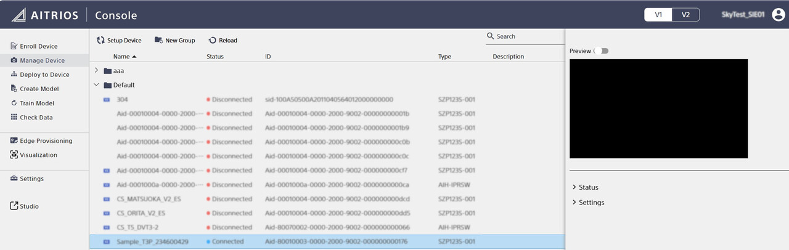This screenshot has width=789, height=250.
Task: Click Disconnected status of CS_ORITA_V2_ES
Action: [229, 213]
